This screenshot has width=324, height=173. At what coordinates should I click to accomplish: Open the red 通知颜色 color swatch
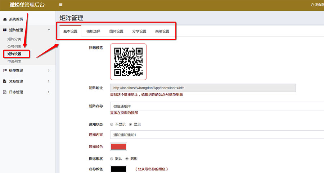(x=118, y=147)
